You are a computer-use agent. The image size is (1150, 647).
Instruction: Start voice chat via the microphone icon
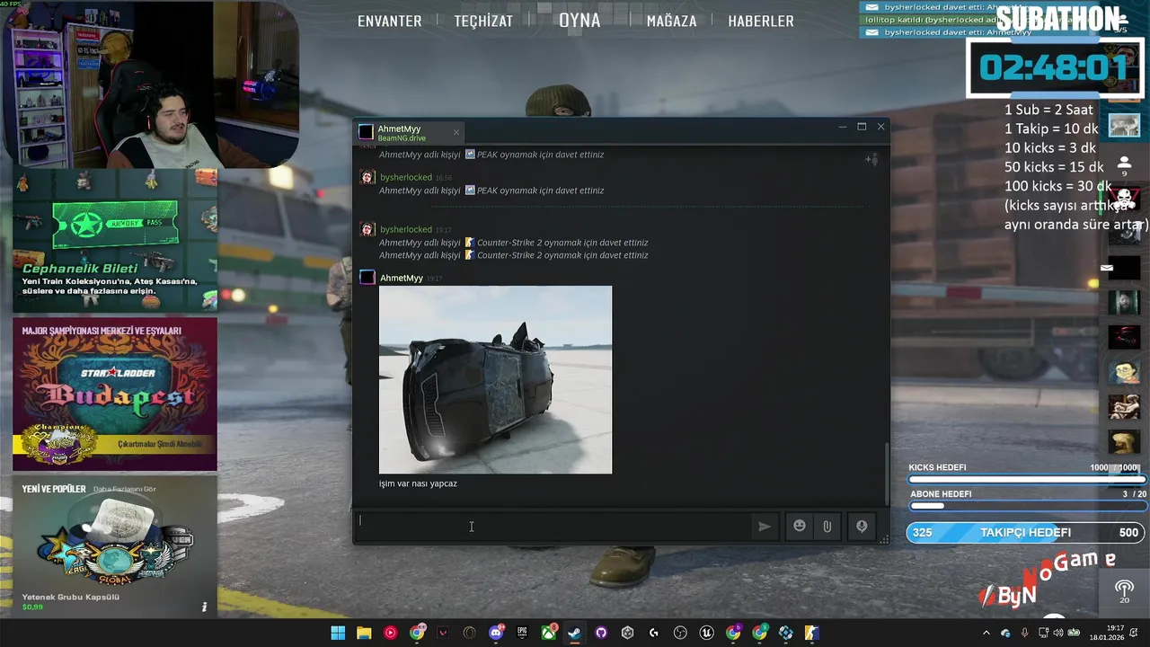(x=862, y=527)
